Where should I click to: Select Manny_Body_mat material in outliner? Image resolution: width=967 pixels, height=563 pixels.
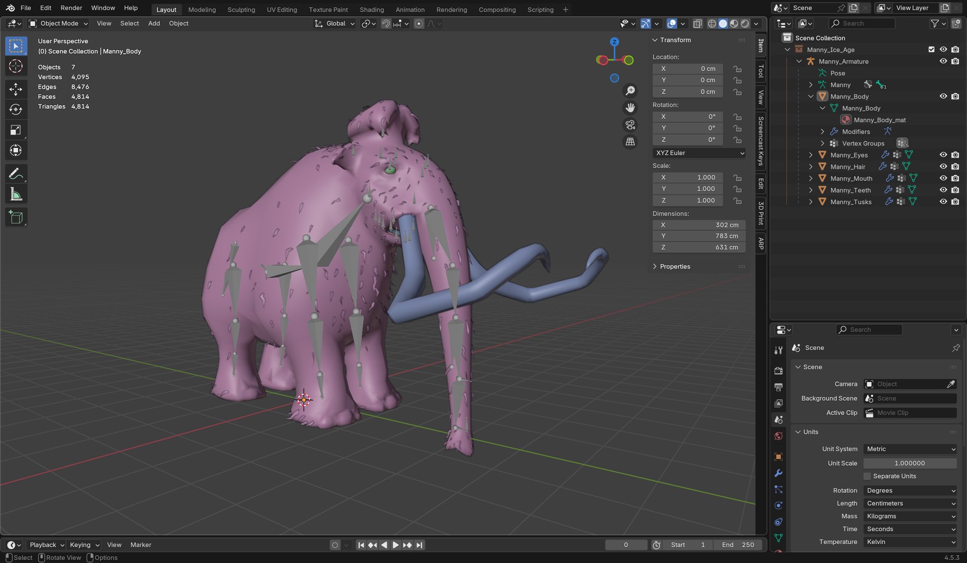pyautogui.click(x=879, y=120)
